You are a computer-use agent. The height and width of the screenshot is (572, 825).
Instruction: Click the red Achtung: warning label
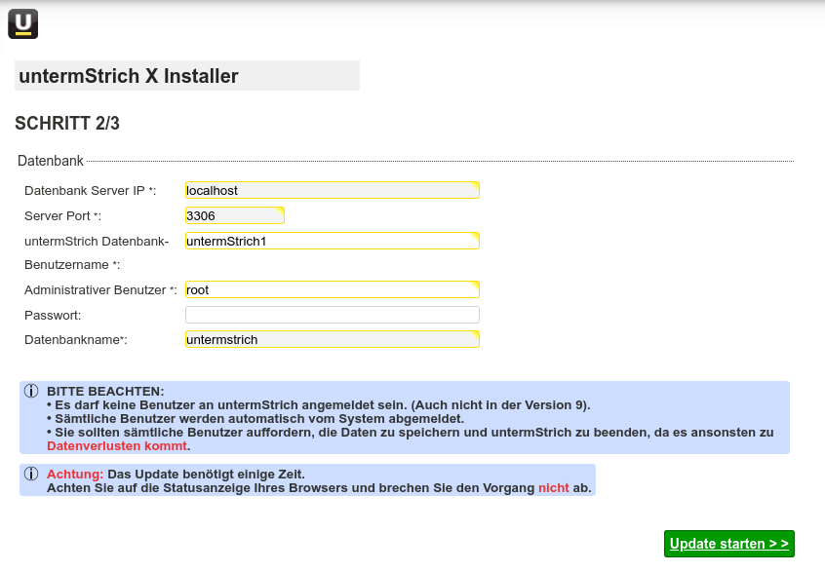[75, 474]
